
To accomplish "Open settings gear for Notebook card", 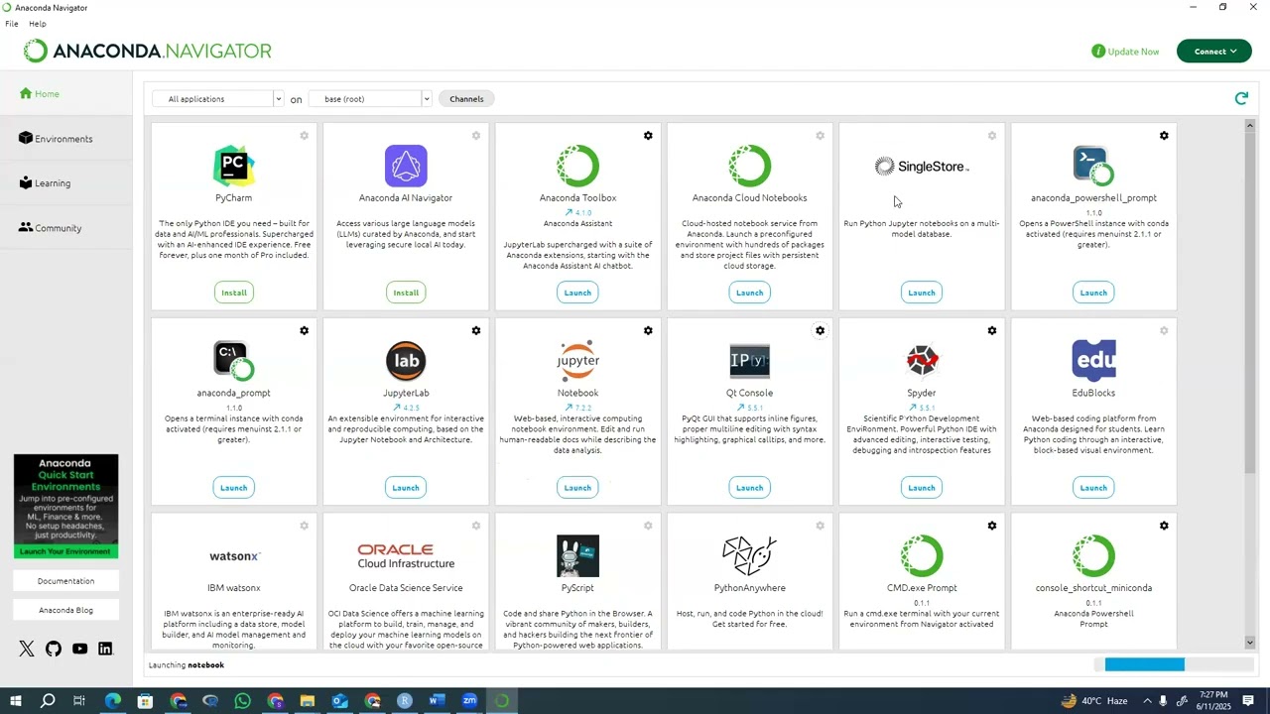I will pyautogui.click(x=648, y=331).
